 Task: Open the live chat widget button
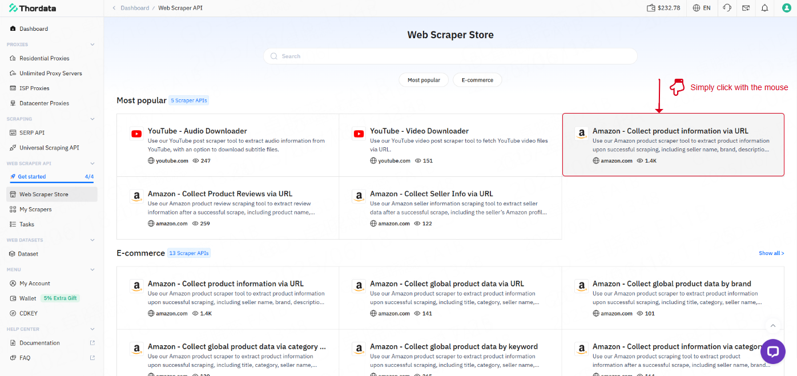click(773, 351)
